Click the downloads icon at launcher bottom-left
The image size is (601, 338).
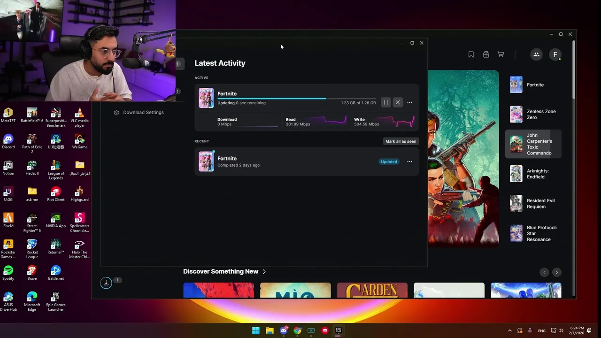tap(106, 283)
